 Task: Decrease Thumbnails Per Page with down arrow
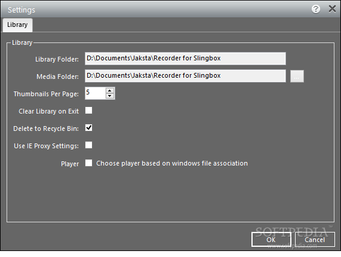click(110, 96)
